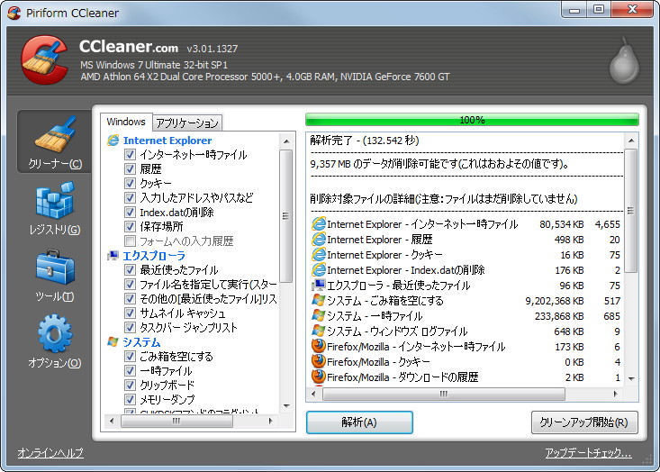The height and width of the screenshot is (472, 660).
Task: Click the Piriform pear icon
Action: [x=624, y=60]
